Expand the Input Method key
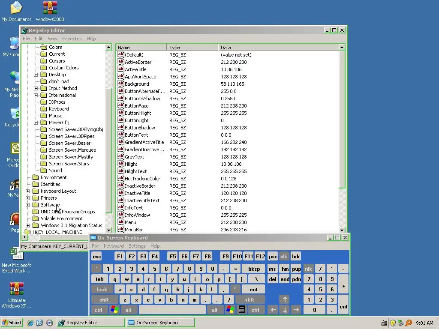The image size is (439, 329). tap(36, 88)
